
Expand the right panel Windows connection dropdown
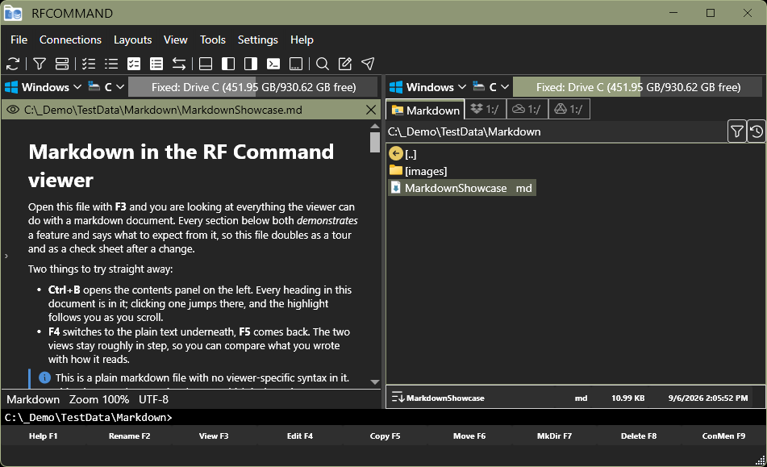427,87
